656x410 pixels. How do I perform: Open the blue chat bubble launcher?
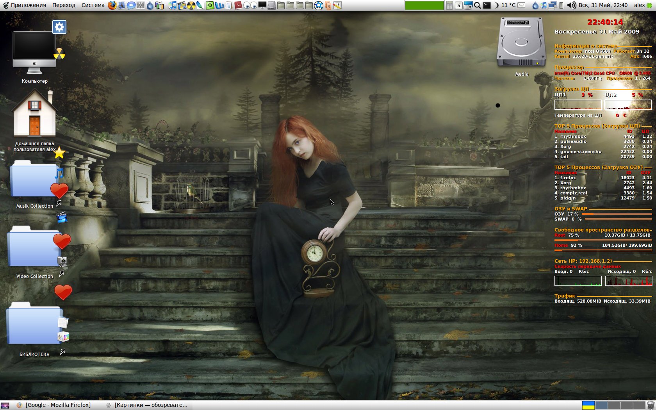131,5
